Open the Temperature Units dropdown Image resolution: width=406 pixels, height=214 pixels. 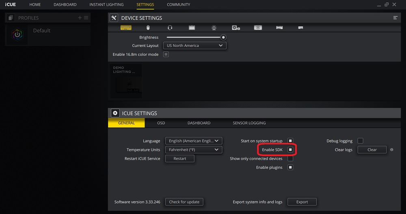[194, 150]
